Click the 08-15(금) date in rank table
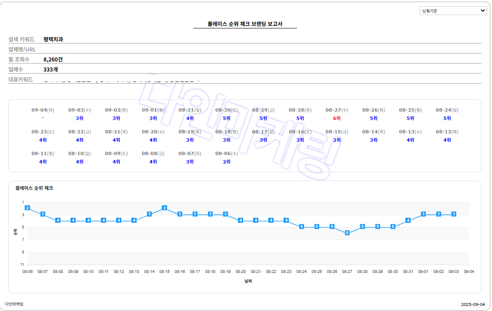This screenshot has width=492, height=311. click(337, 132)
